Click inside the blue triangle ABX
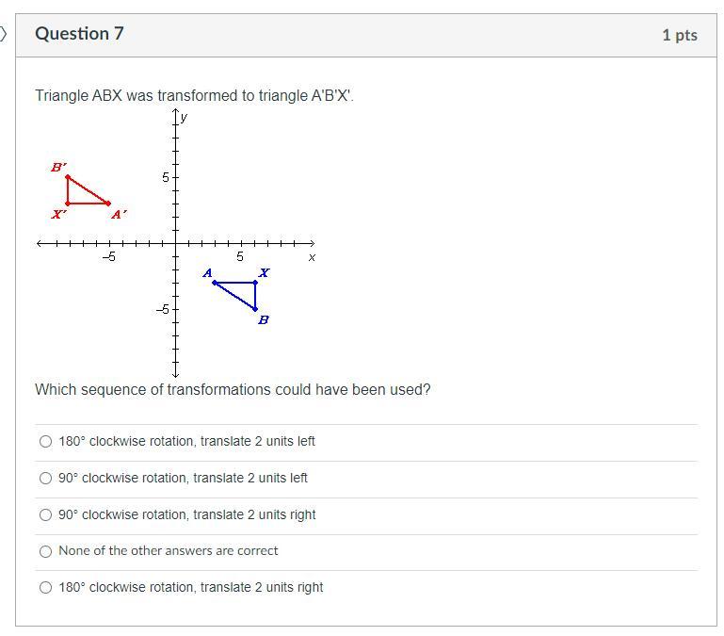 pos(245,289)
